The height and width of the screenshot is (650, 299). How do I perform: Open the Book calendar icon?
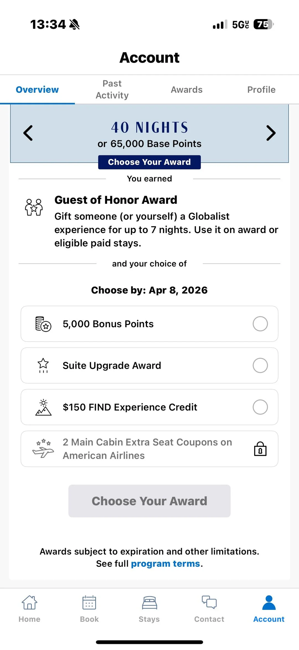pos(89,602)
